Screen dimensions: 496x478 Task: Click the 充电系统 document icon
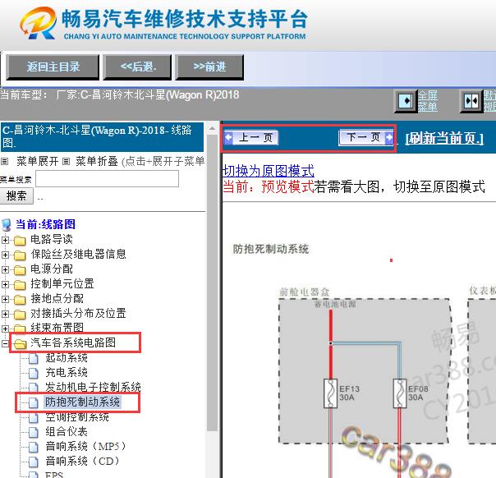coord(34,374)
